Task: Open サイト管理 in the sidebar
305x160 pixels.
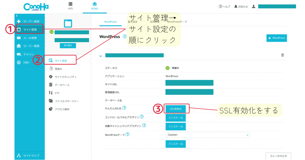Action: click(29, 30)
